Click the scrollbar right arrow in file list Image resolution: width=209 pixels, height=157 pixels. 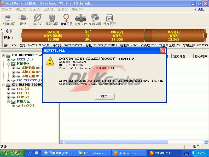click(206, 141)
